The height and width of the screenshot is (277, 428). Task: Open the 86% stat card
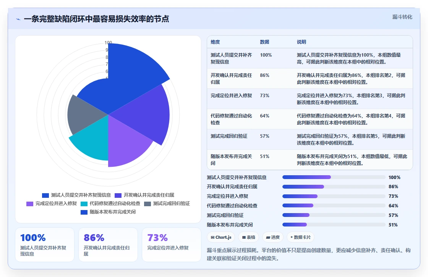click(x=108, y=245)
